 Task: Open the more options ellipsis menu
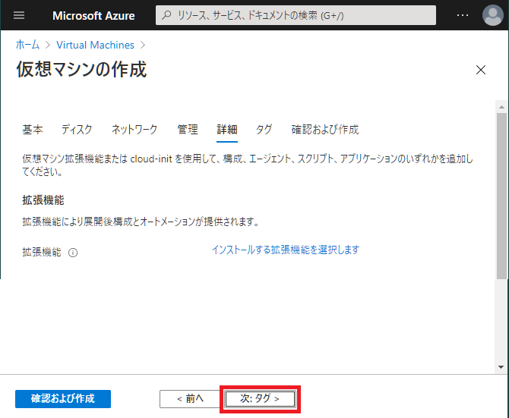463,16
